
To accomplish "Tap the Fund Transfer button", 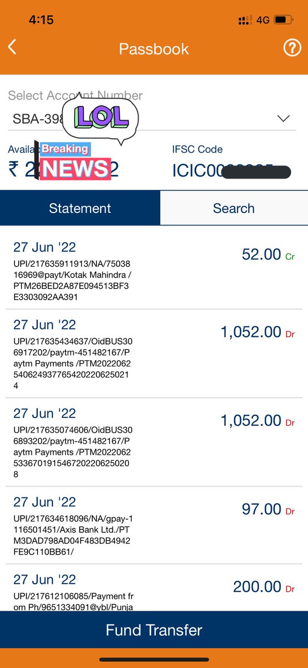I will [x=154, y=630].
